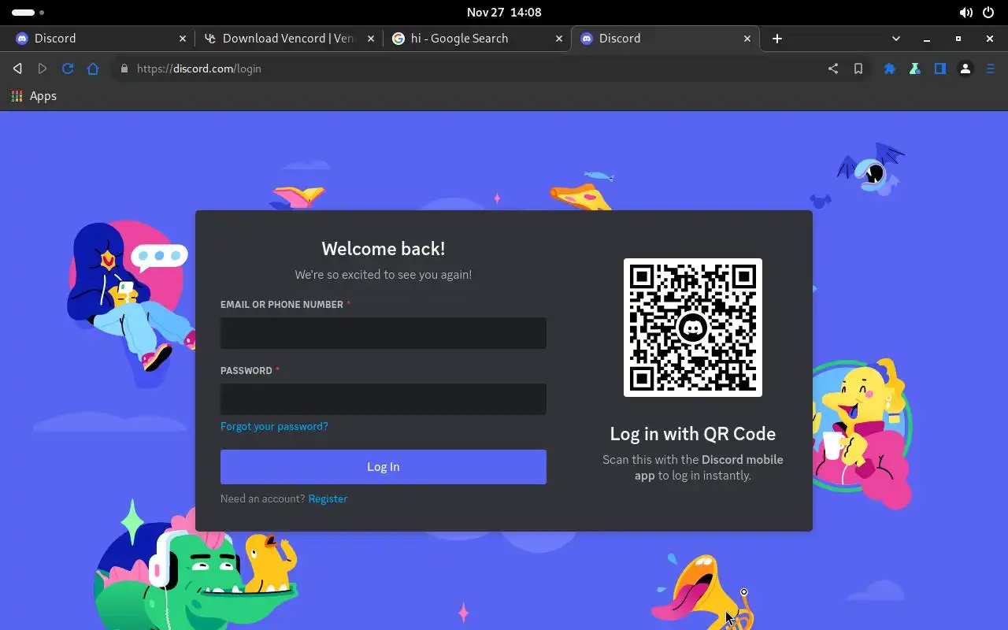This screenshot has height=630, width=1008.
Task: Share this page via share icon
Action: click(x=833, y=69)
